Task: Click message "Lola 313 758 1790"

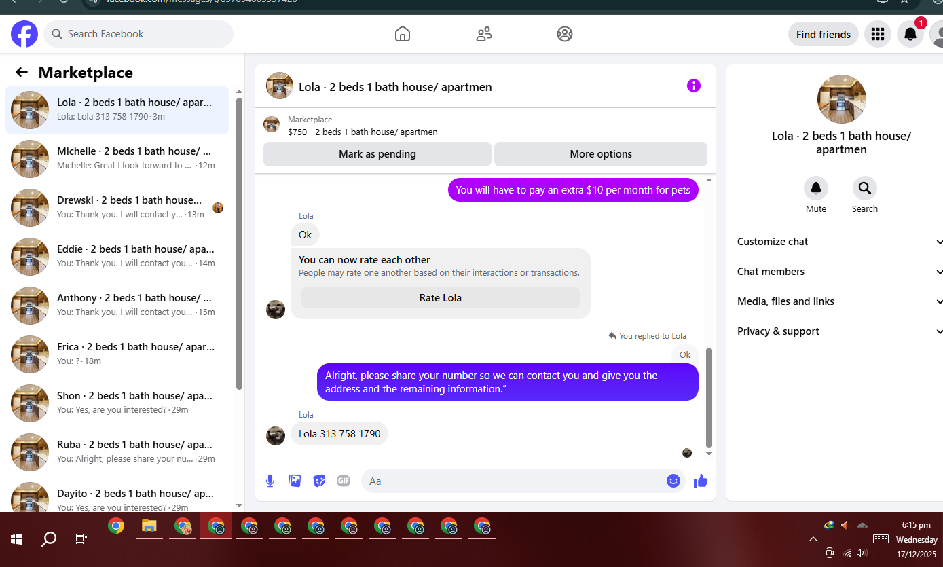Action: click(339, 433)
